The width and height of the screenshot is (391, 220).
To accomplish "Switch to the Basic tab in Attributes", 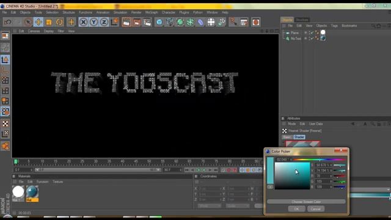I will coord(287,137).
